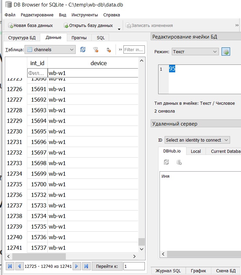This screenshot has height=275, width=241.
Task: Switch to Схема БД tab
Action: tap(226, 271)
